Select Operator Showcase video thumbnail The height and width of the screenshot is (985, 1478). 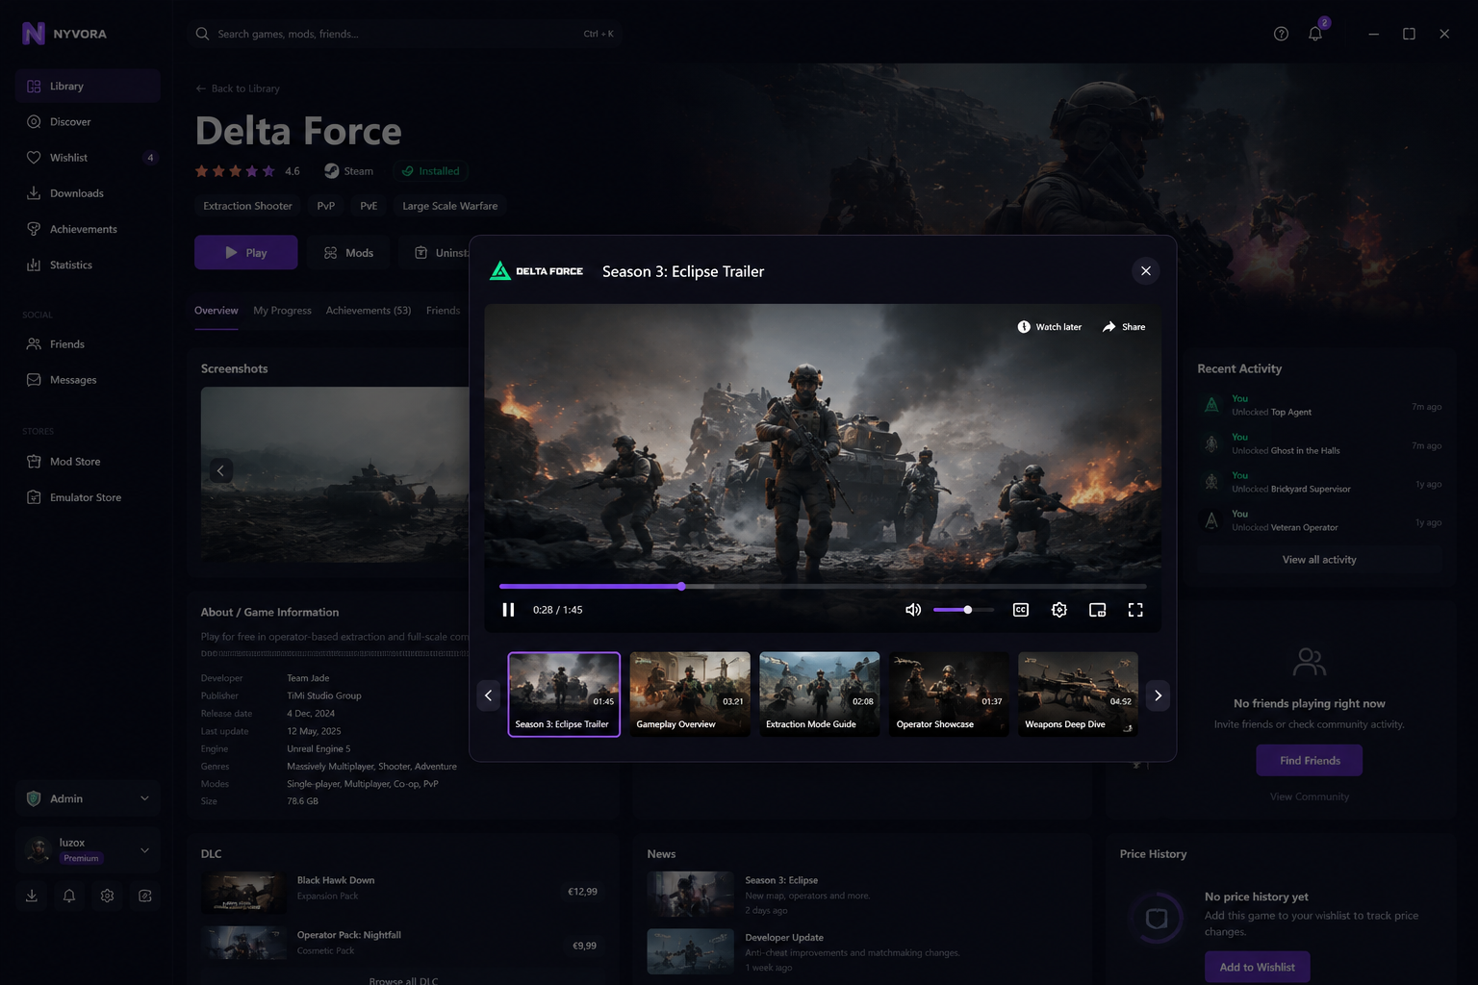[x=949, y=695]
